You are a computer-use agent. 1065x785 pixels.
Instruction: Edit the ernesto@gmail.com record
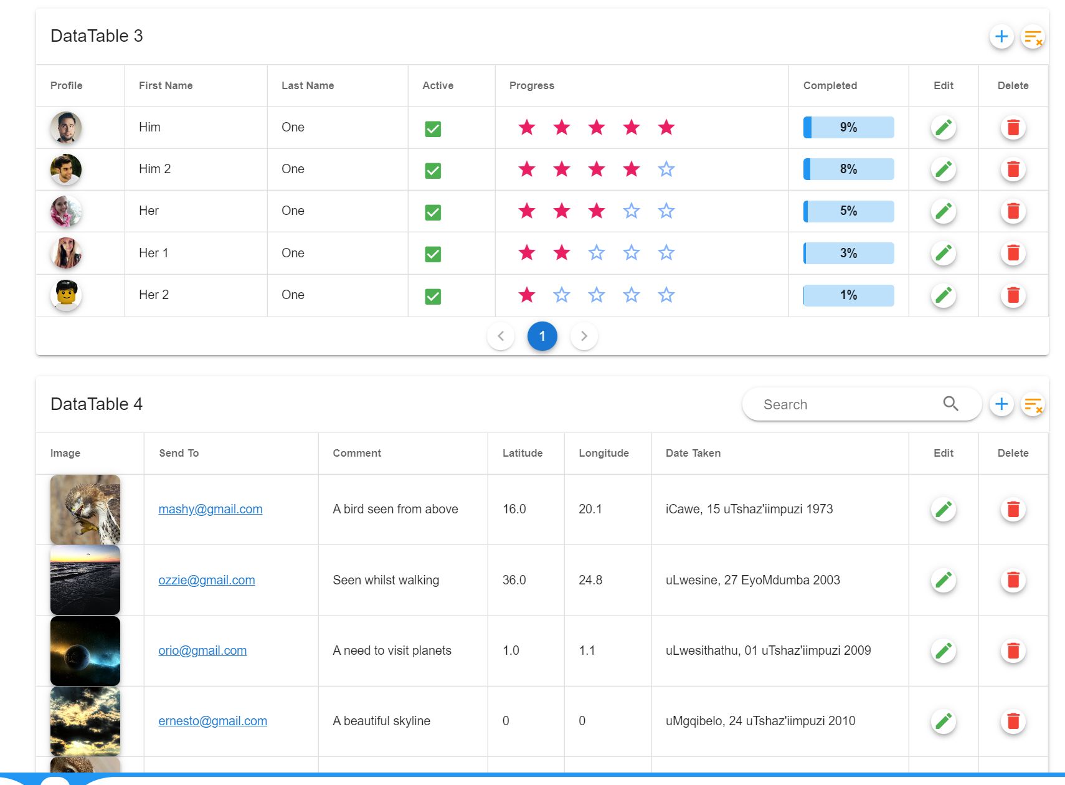tap(944, 721)
